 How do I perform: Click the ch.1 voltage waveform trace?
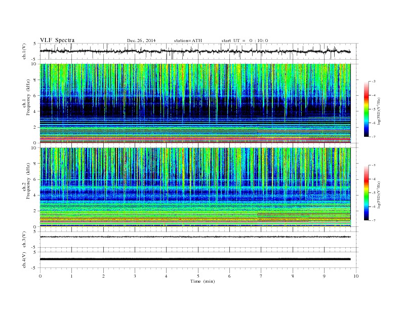click(x=195, y=51)
